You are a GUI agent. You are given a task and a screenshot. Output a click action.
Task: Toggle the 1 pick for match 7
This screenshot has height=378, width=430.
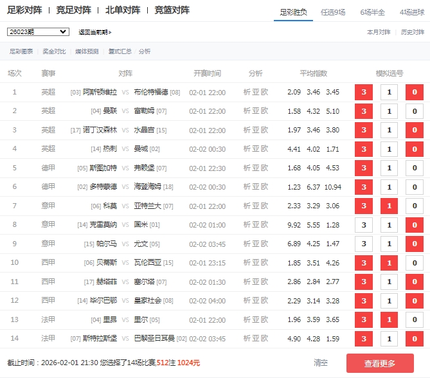pyautogui.click(x=389, y=206)
